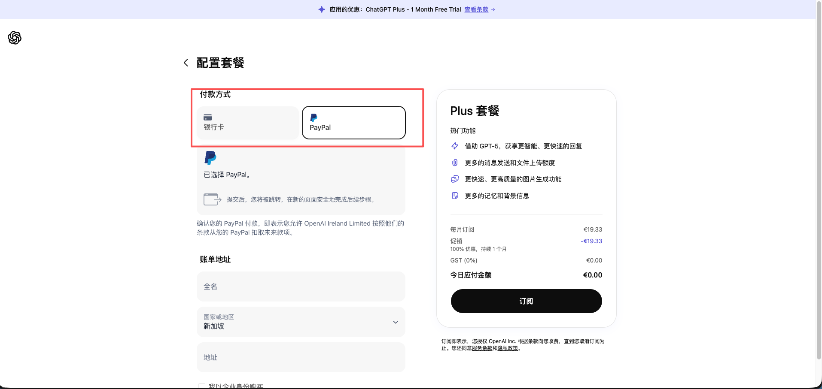Image resolution: width=822 pixels, height=389 pixels.
Task: Click the redirect page icon beside 提交后 text
Action: [x=212, y=199]
